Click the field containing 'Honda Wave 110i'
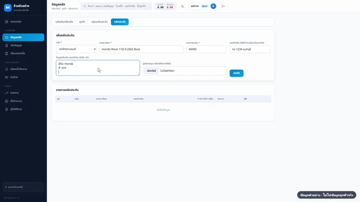 click(141, 49)
